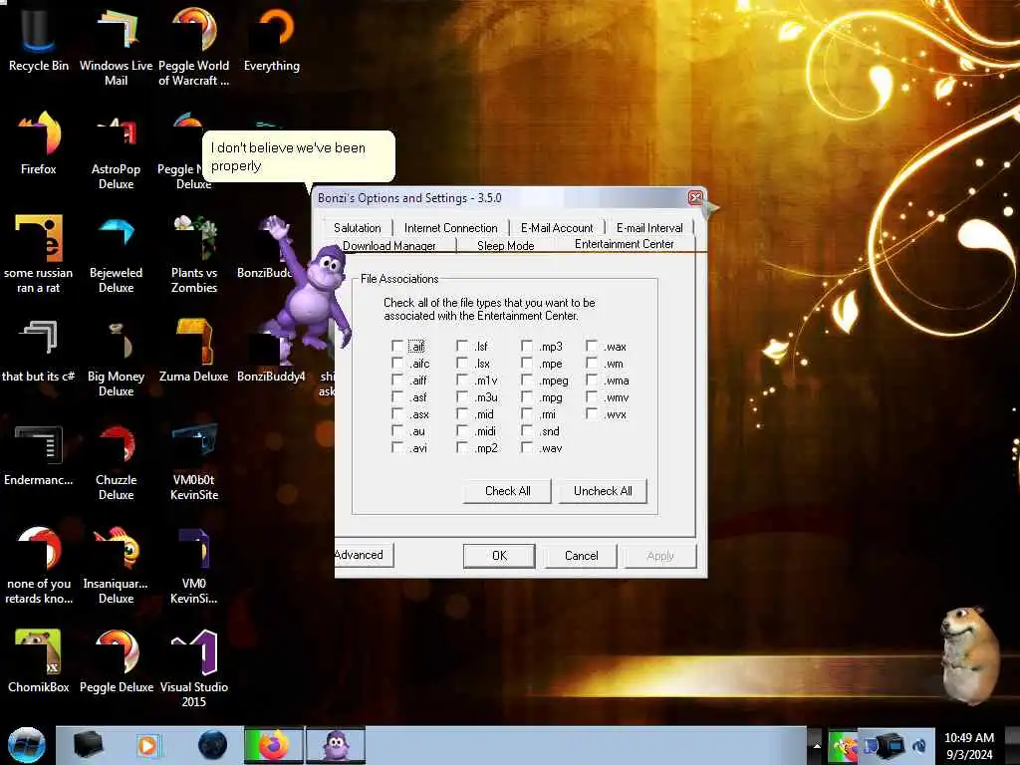Enable the .midi checkbox
This screenshot has width=1020, height=765.
[x=462, y=430]
